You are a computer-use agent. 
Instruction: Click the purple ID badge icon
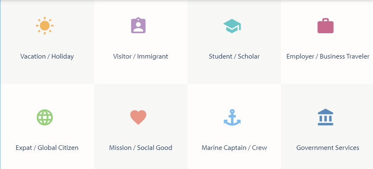138,26
